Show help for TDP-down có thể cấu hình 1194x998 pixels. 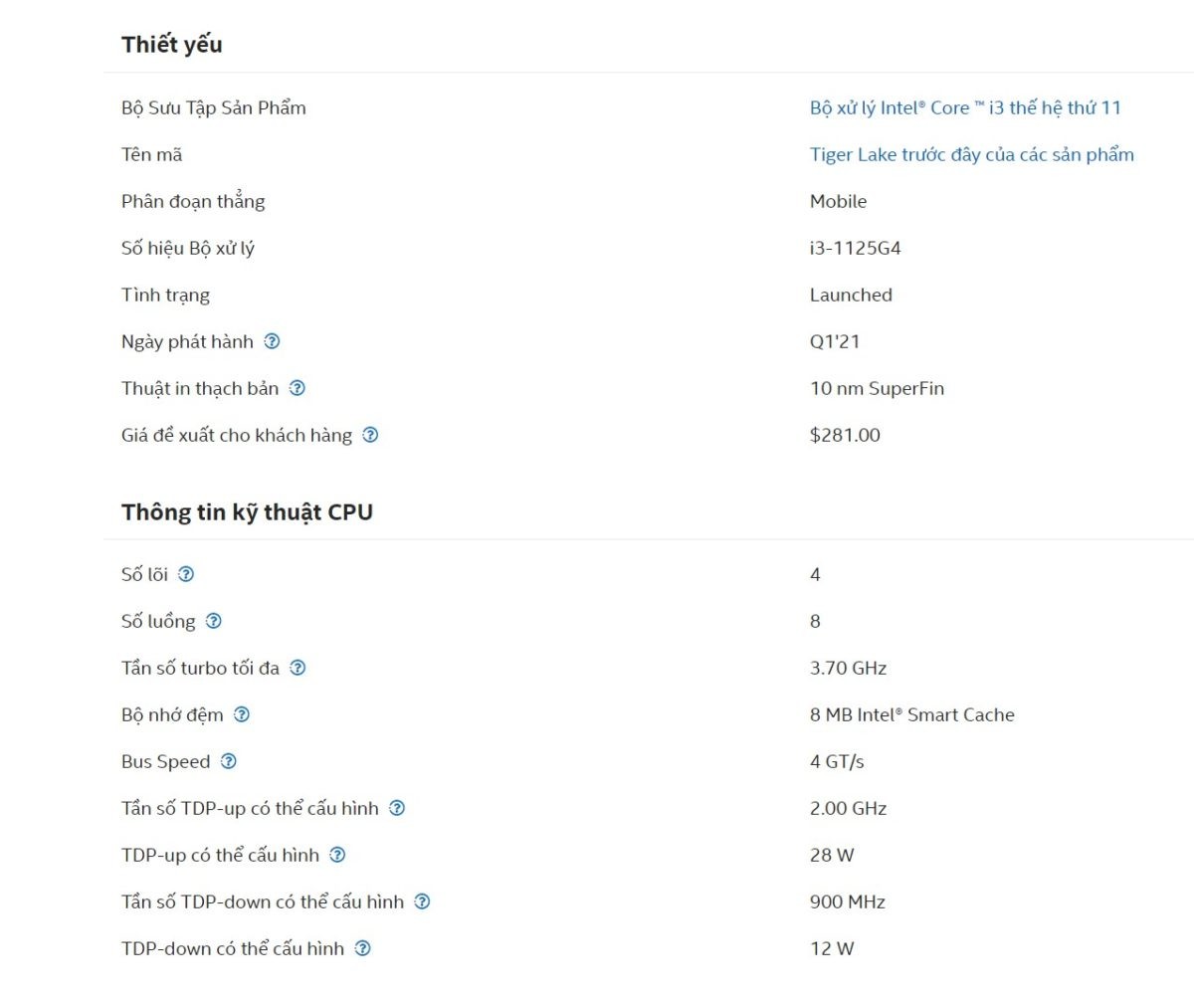click(363, 948)
